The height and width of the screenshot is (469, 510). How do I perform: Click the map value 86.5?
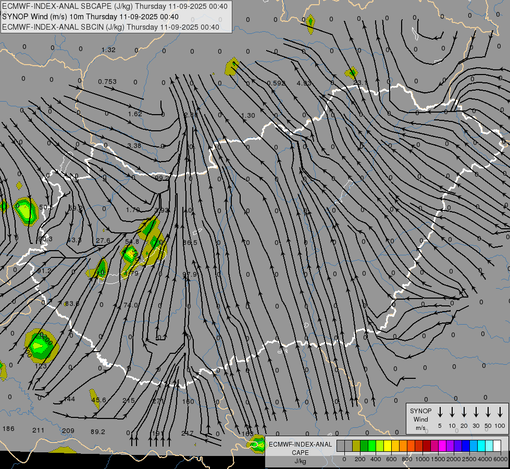[x=190, y=243]
